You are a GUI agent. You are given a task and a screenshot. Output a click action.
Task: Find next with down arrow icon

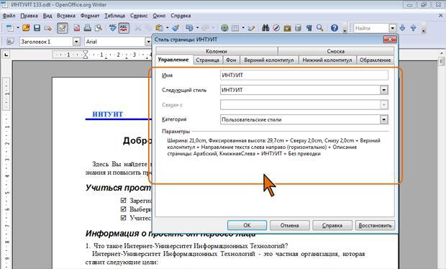tap(403, 28)
